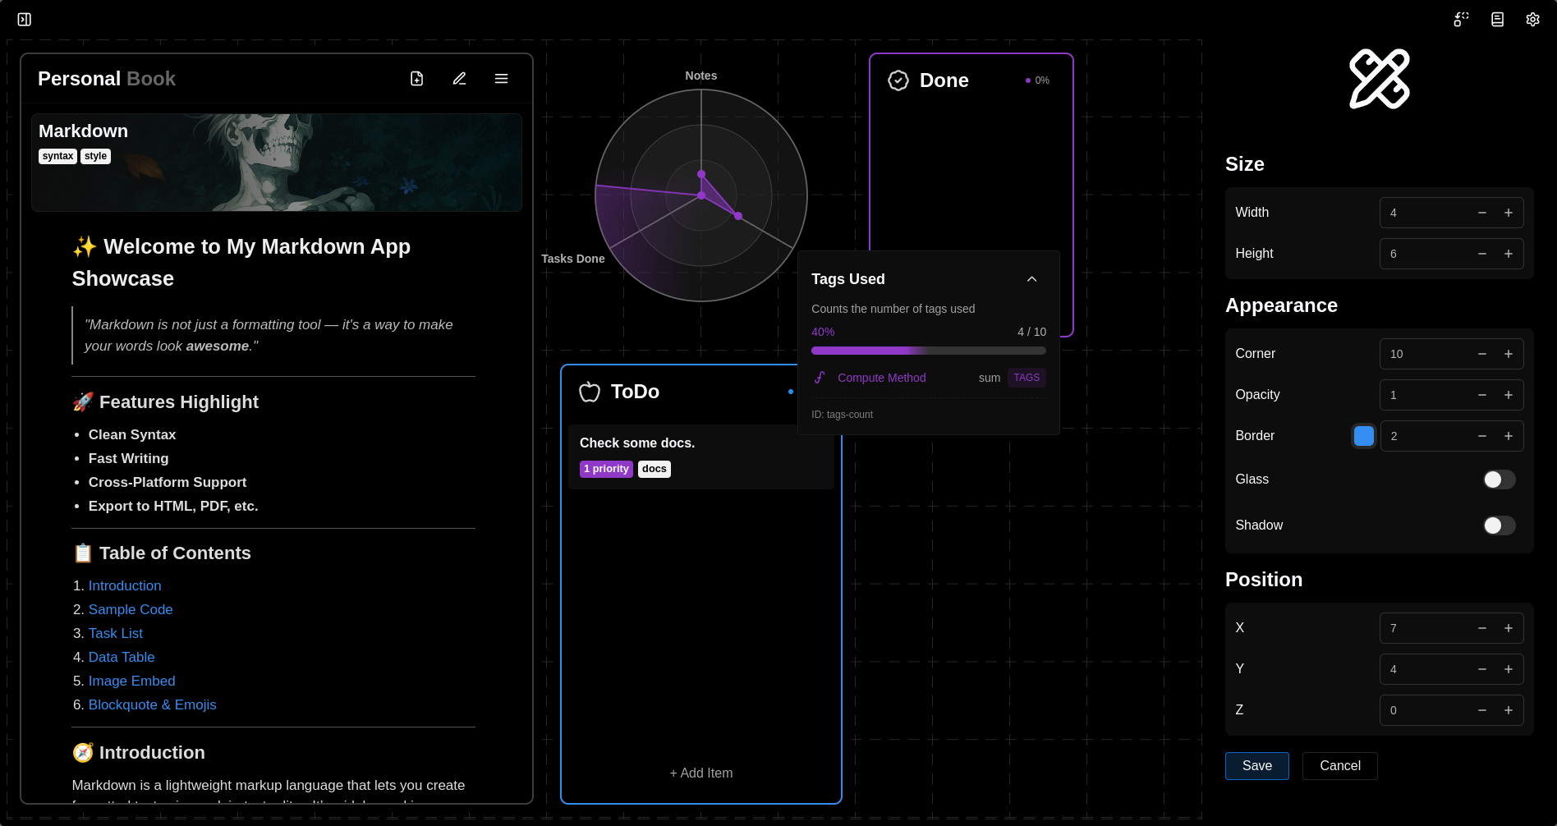Open the blue Border color swatch

pos(1363,436)
